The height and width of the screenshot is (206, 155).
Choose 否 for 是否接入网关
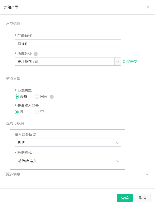37,112
